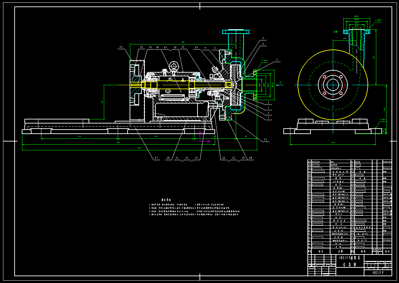
Task: Select the technical requirements notes paragraph
Action: click(194, 210)
